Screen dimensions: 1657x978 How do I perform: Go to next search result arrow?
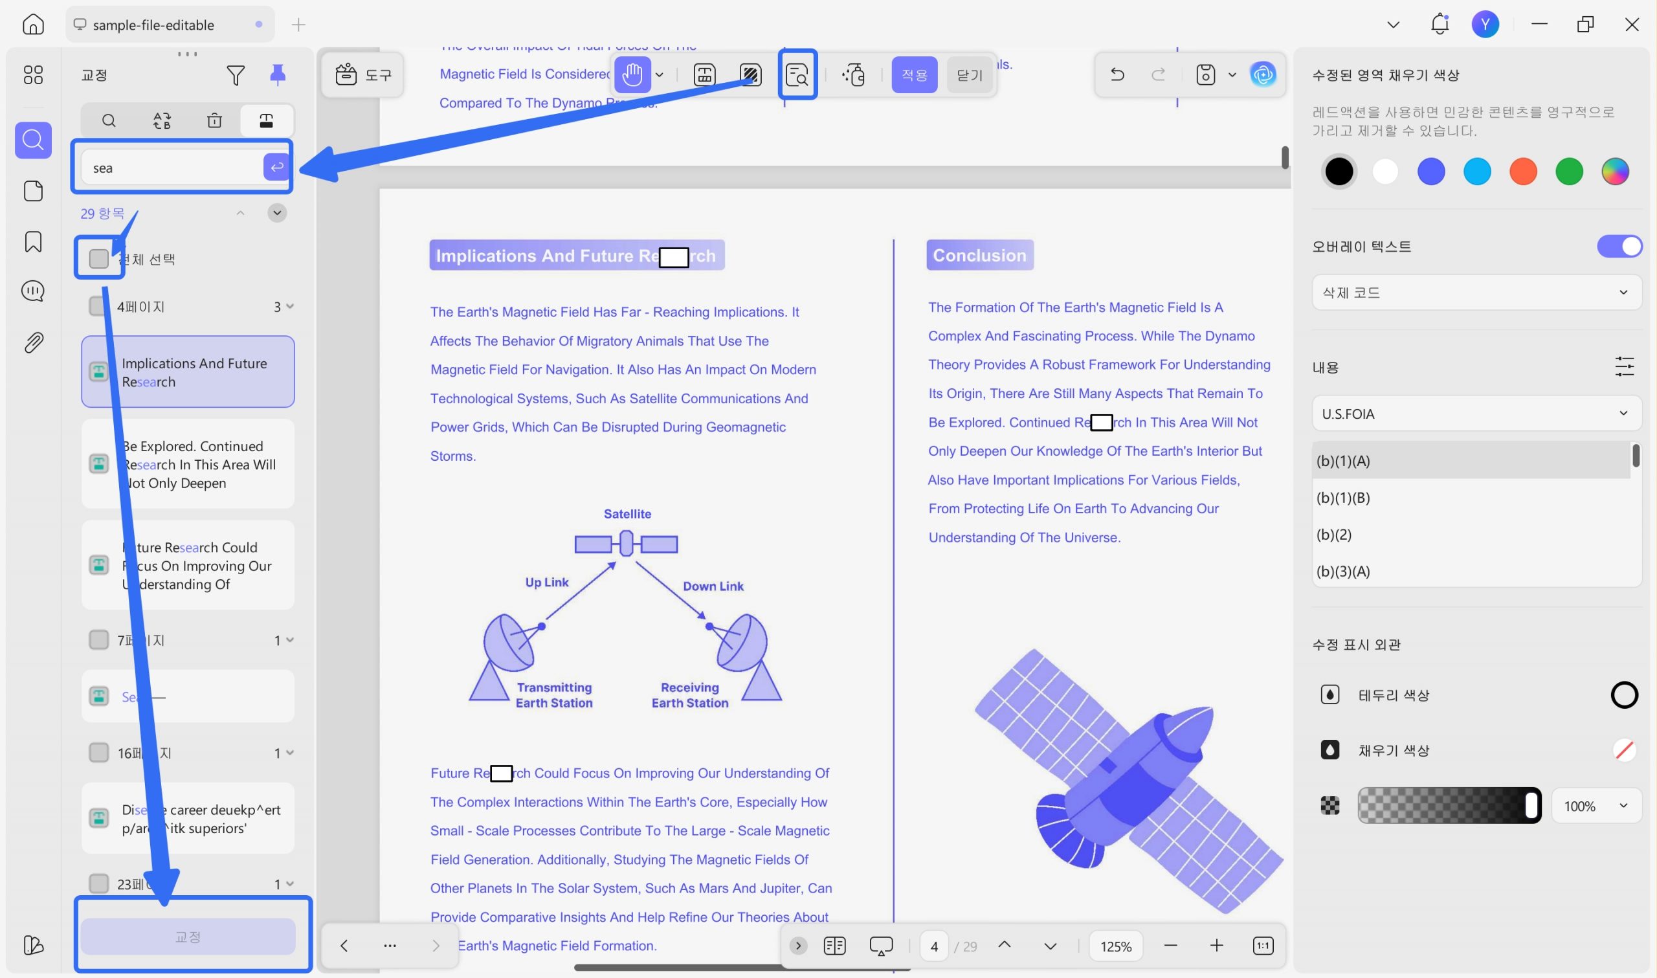(277, 213)
